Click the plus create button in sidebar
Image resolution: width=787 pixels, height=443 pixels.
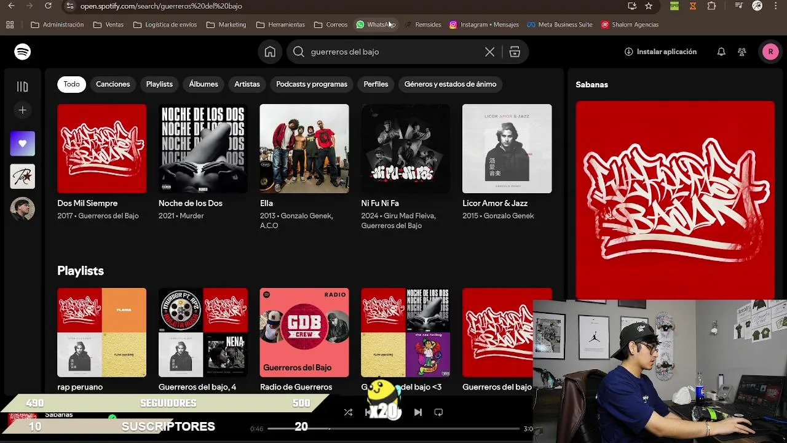23,110
